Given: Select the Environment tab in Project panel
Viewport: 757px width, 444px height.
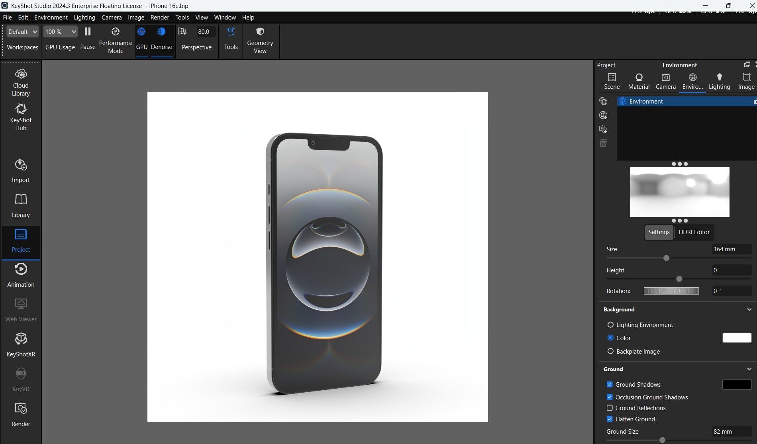Looking at the screenshot, I should coord(692,81).
